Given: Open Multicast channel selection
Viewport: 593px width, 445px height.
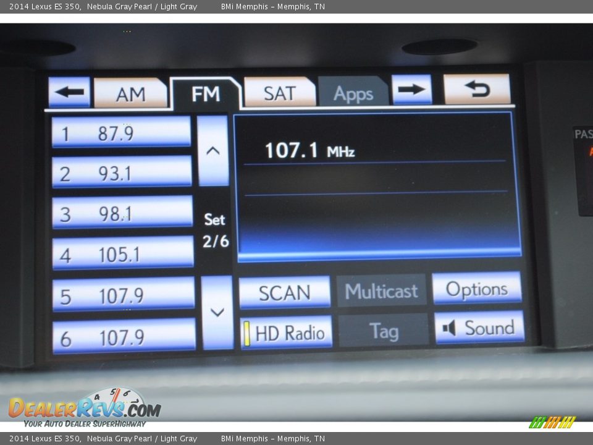Looking at the screenshot, I should coord(382,290).
